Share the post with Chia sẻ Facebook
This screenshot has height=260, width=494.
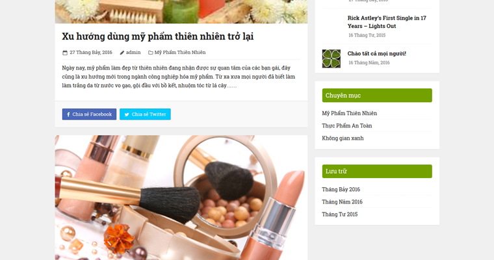[89, 114]
